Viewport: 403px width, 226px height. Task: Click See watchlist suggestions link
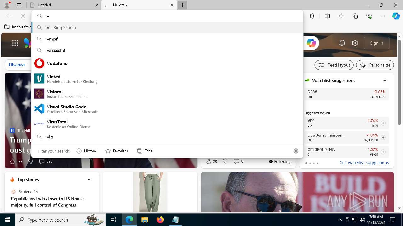coord(364,163)
